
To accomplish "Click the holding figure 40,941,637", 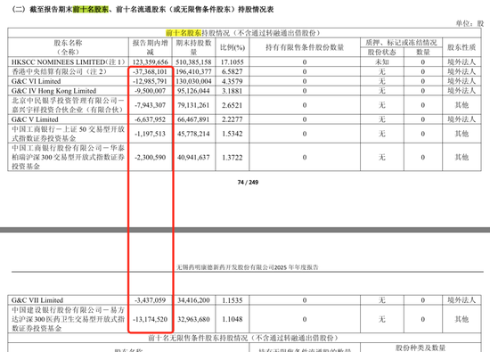I will pos(193,157).
